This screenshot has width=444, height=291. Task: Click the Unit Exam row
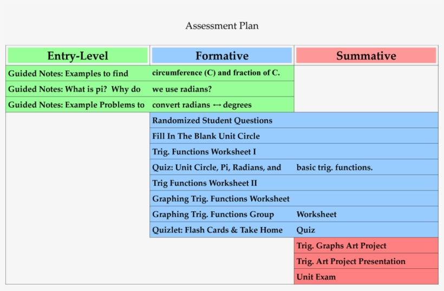click(366, 276)
